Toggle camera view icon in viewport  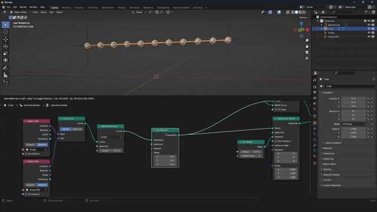click(x=307, y=52)
